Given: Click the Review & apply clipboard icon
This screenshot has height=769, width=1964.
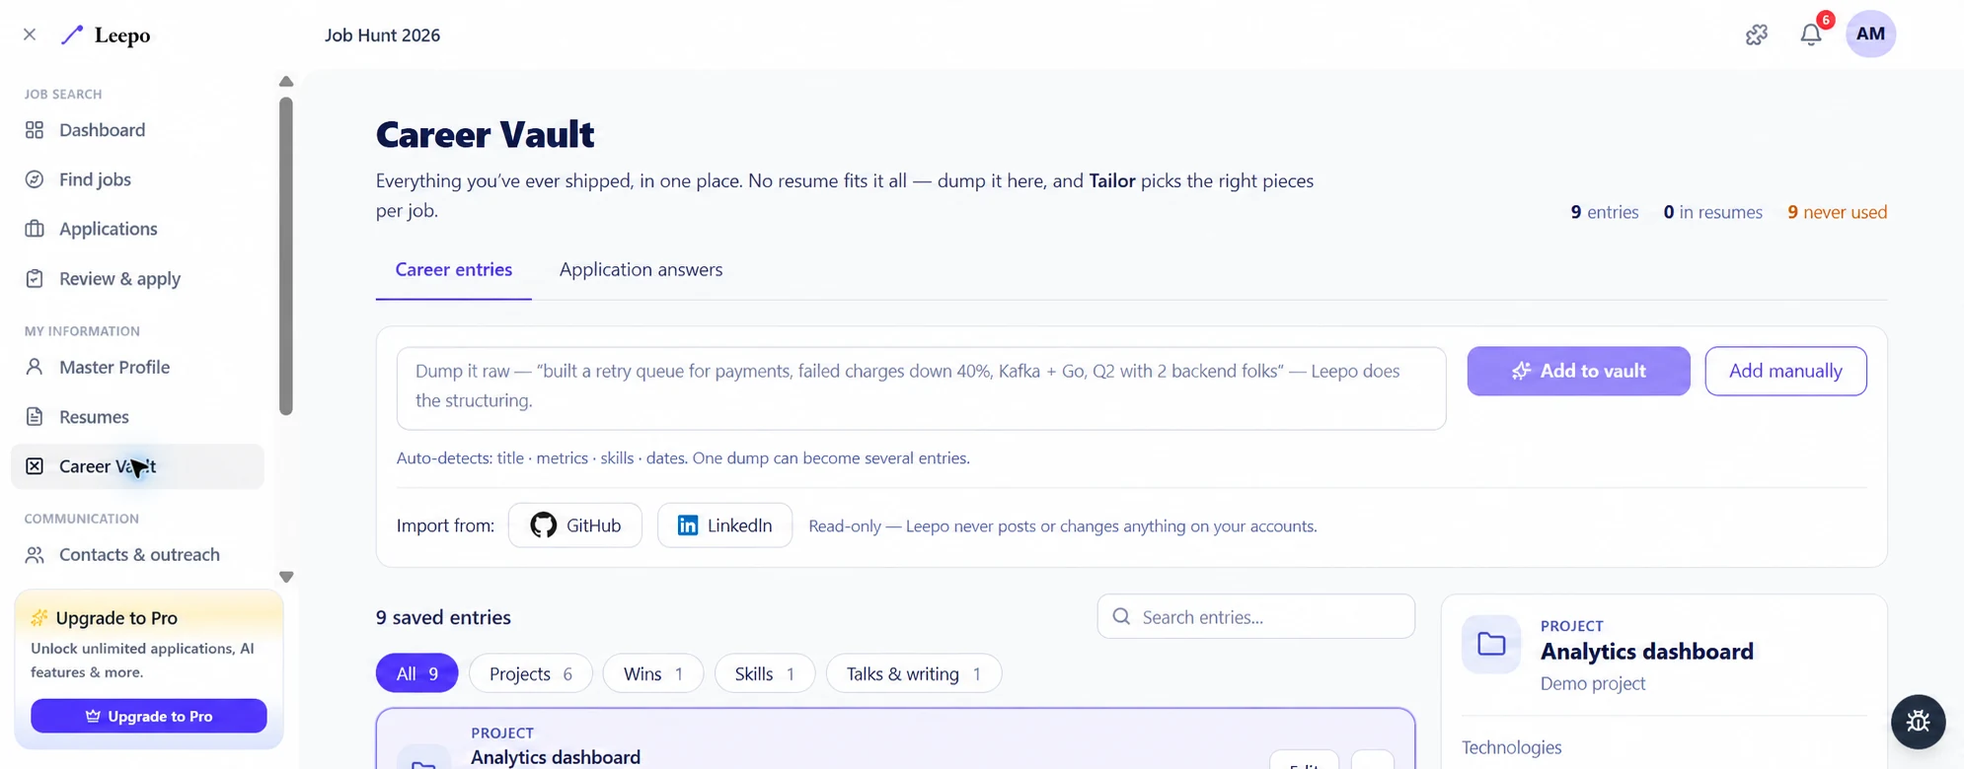Looking at the screenshot, I should (x=35, y=279).
